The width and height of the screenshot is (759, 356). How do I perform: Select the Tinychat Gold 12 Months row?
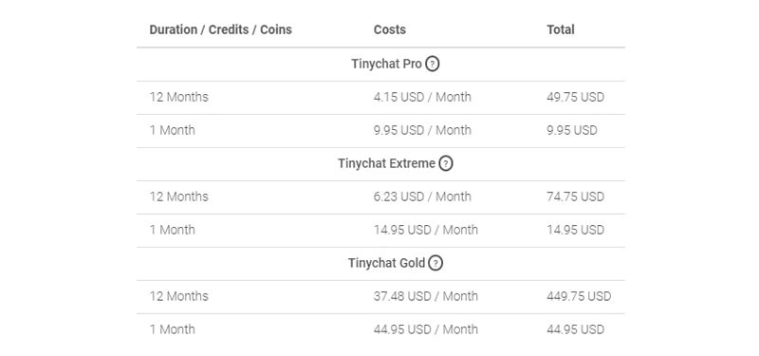[381, 297]
